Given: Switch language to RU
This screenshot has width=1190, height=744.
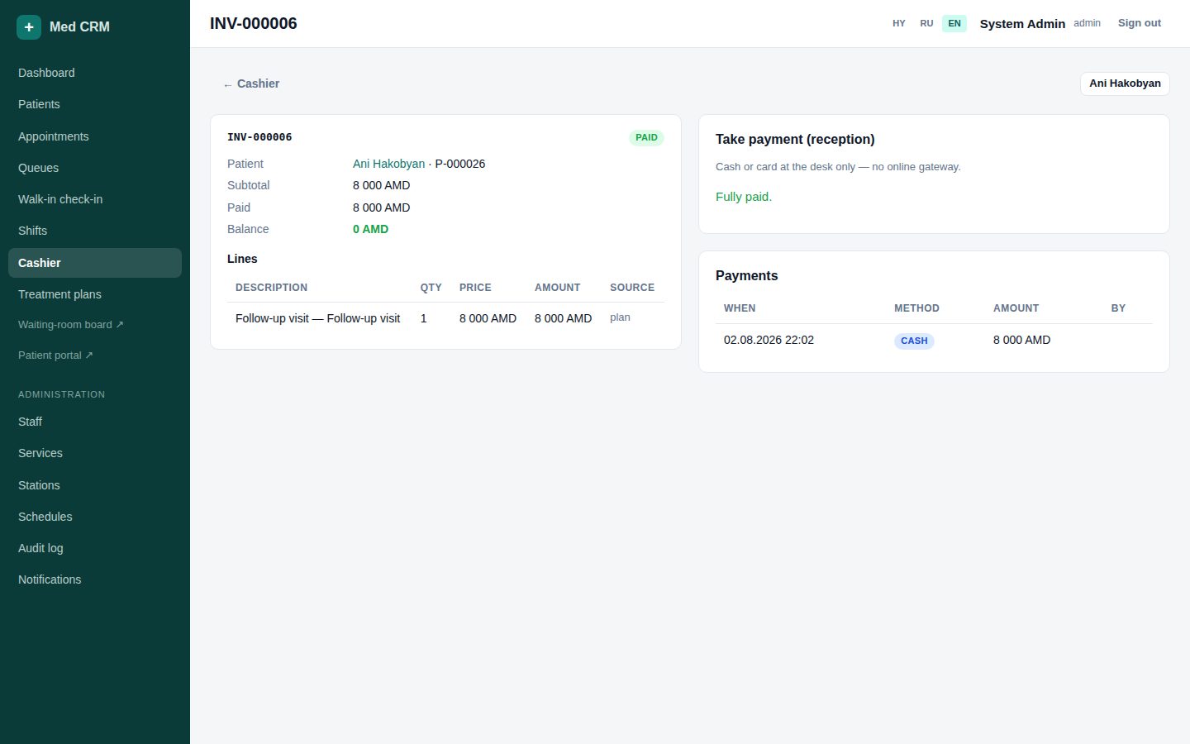Looking at the screenshot, I should 926,23.
